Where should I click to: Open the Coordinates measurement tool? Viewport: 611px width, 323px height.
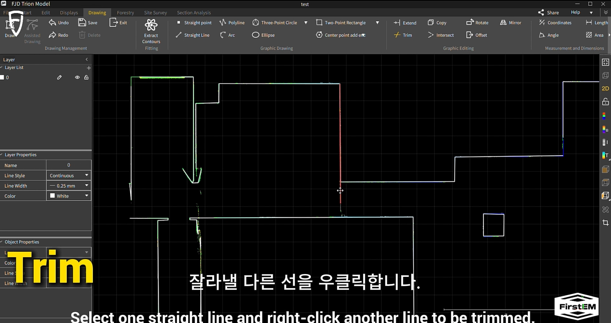click(x=555, y=23)
